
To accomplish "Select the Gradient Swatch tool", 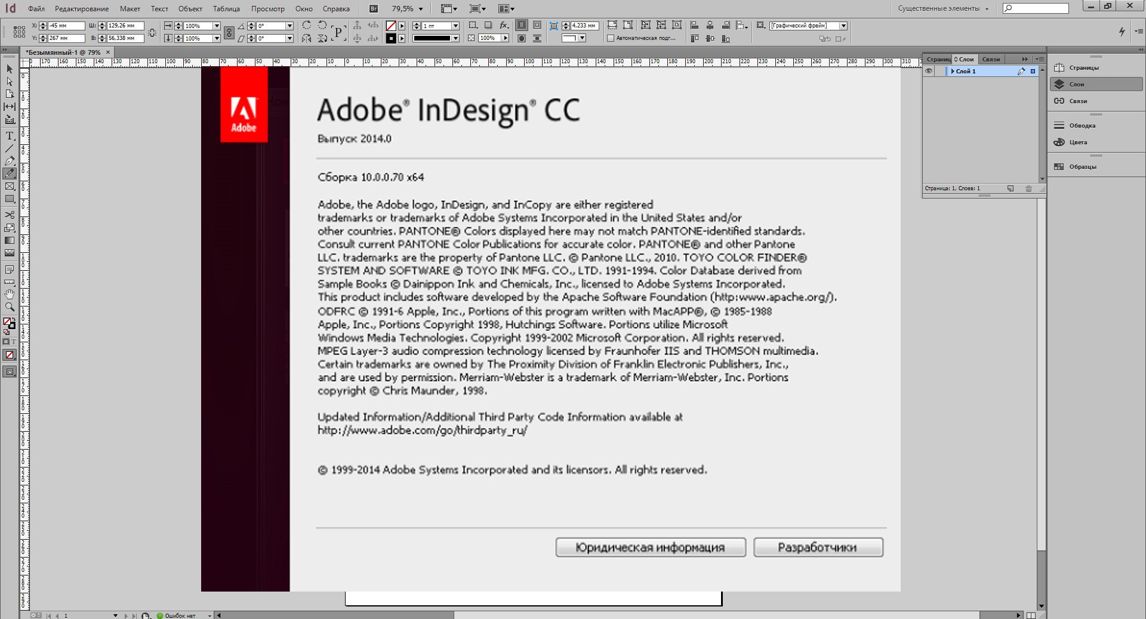I will (10, 240).
